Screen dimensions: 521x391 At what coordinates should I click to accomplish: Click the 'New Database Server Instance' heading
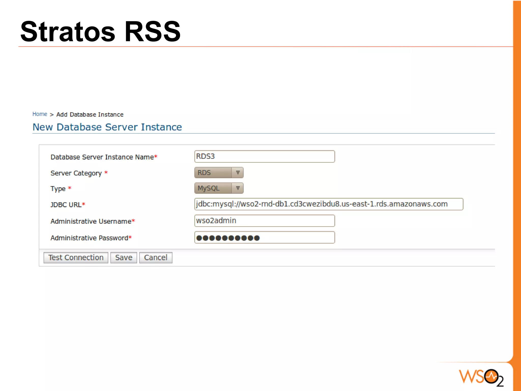[107, 127]
